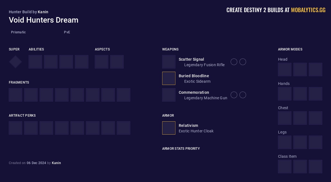Click the fifth Artifact Perks slot
Viewport: 331px width, 182px height.
(77, 128)
